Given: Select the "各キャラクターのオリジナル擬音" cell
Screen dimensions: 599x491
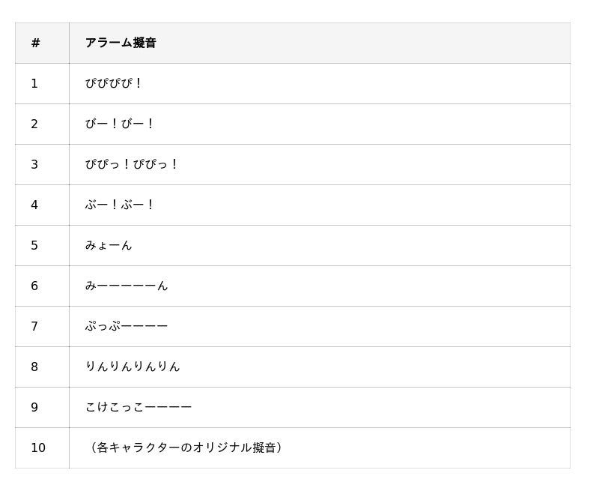Looking at the screenshot, I should 186,448.
